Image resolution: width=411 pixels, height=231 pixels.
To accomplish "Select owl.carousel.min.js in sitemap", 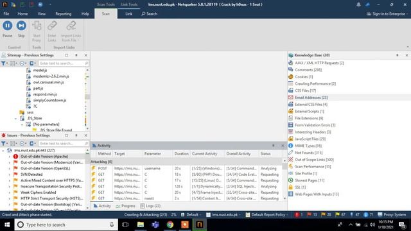I will (49, 82).
